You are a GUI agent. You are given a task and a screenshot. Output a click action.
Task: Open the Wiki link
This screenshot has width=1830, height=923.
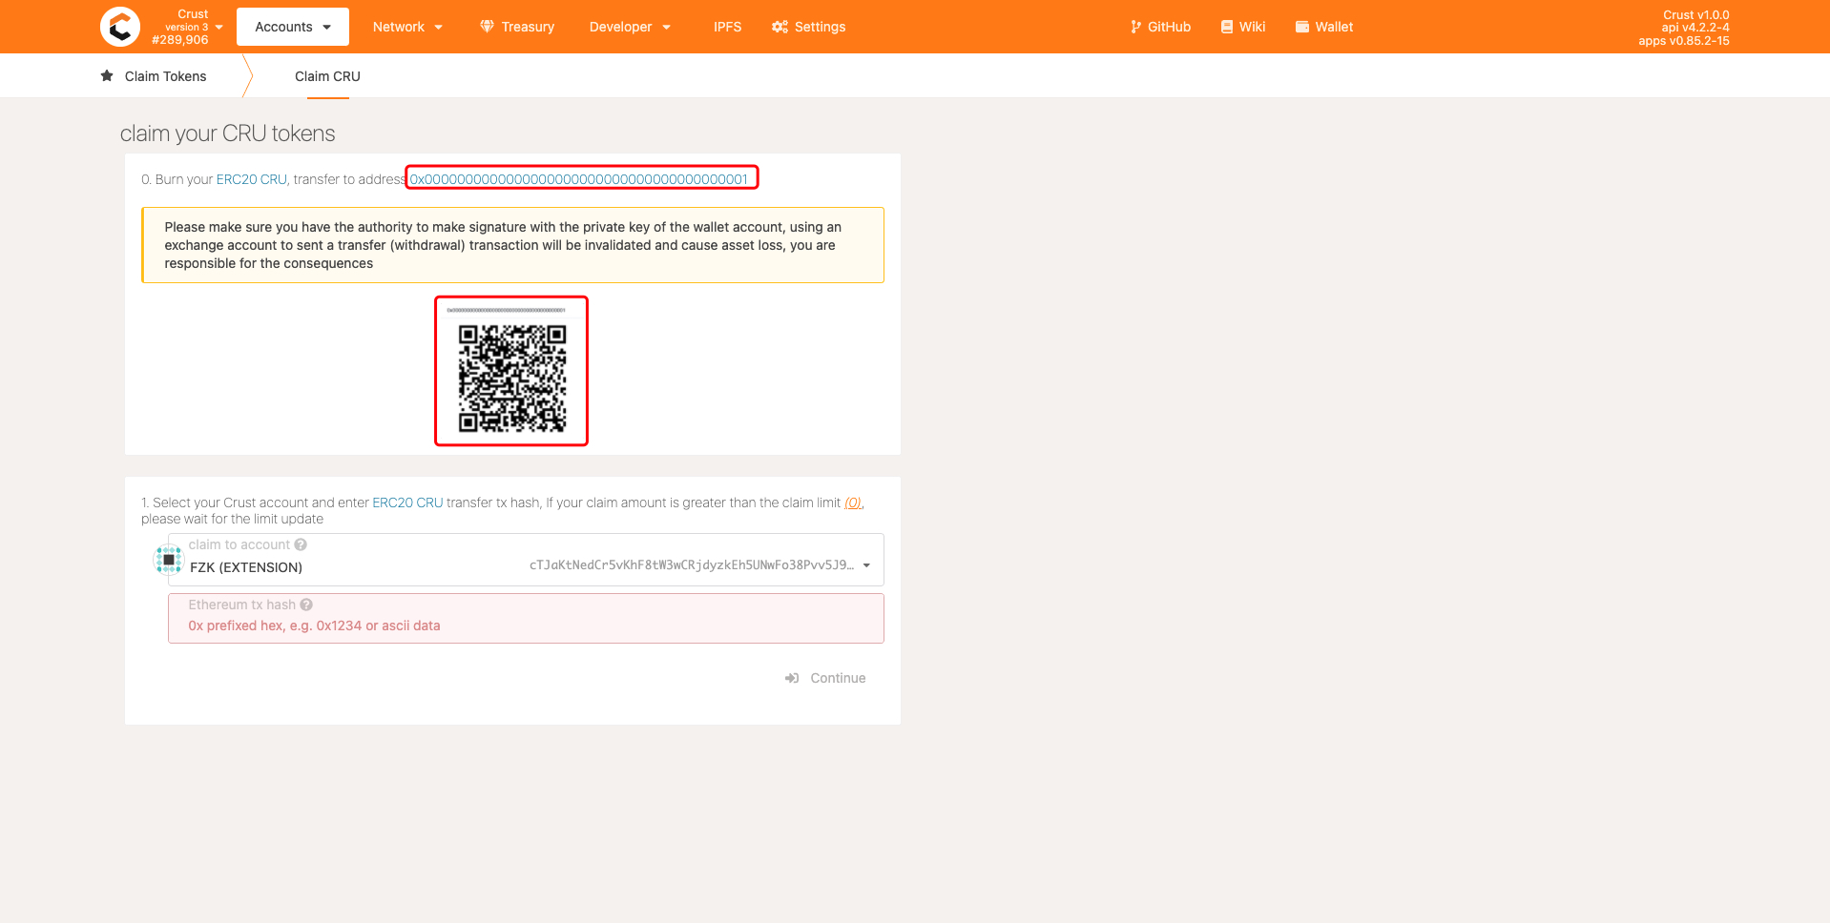1243,27
